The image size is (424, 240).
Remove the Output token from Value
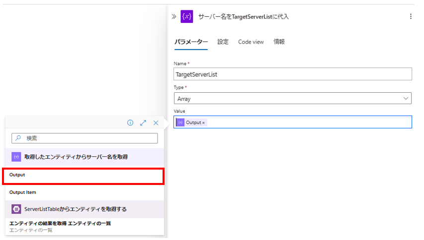tap(204, 122)
